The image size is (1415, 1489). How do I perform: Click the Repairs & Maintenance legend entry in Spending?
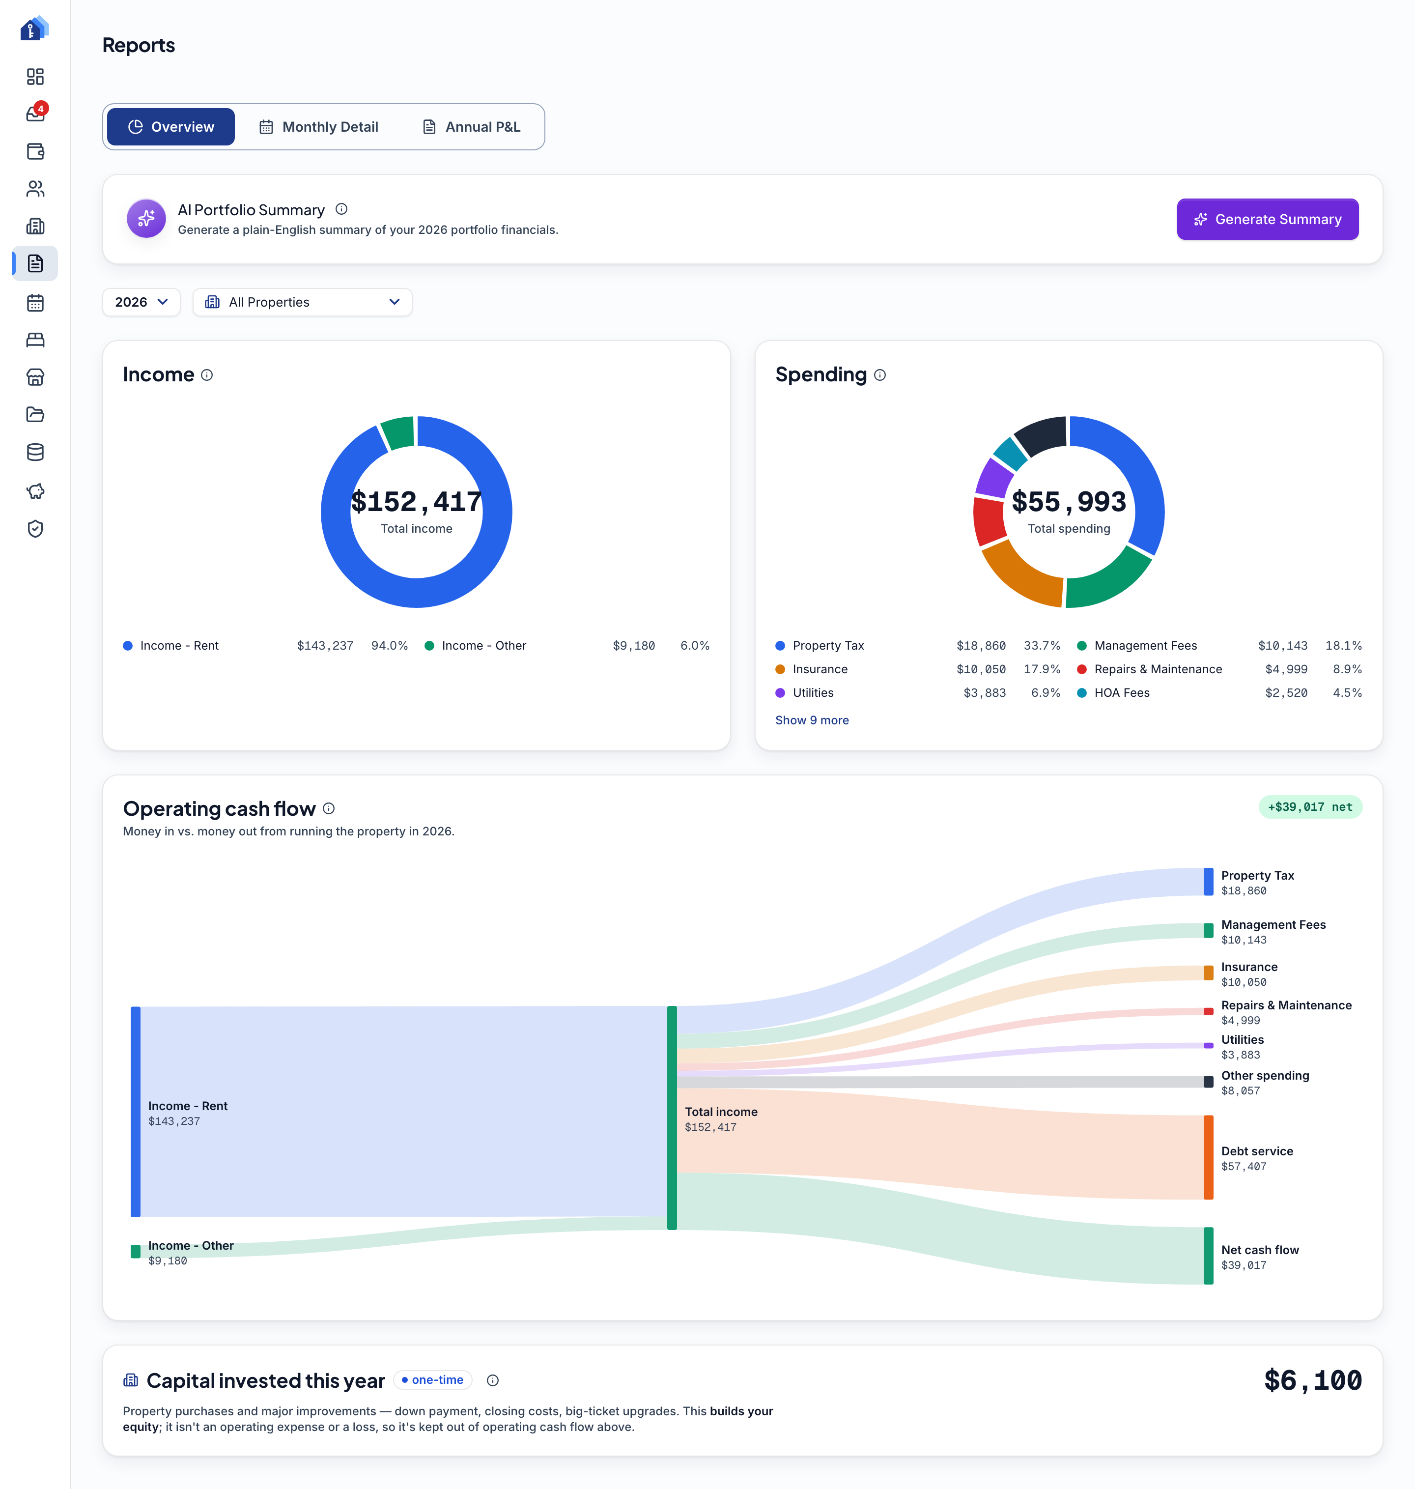pos(1219,669)
